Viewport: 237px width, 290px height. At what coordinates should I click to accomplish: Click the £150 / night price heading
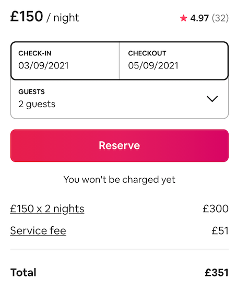[44, 17]
